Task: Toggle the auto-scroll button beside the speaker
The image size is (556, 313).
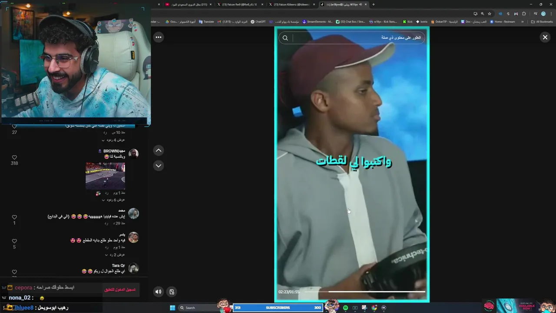Action: [172, 292]
